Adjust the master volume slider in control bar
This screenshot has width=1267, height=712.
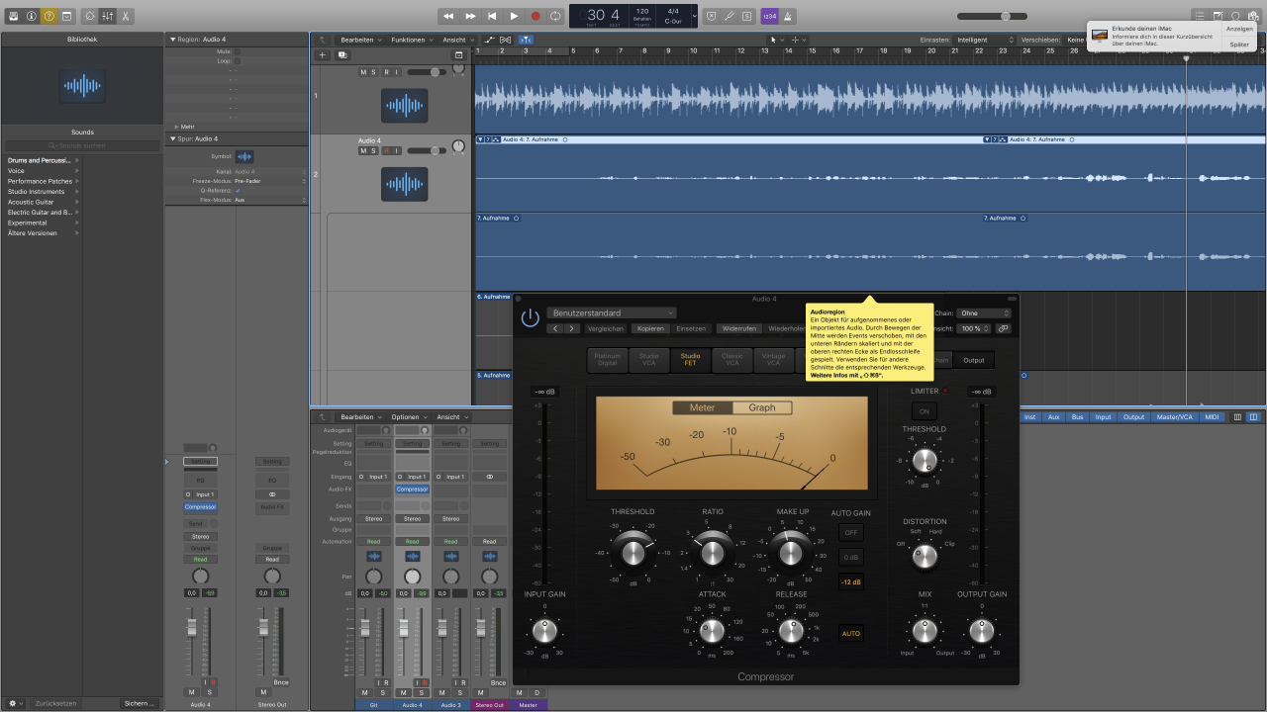point(991,17)
